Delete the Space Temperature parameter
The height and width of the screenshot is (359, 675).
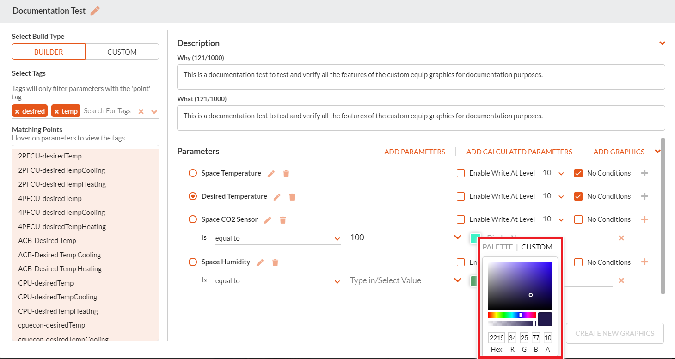(286, 174)
